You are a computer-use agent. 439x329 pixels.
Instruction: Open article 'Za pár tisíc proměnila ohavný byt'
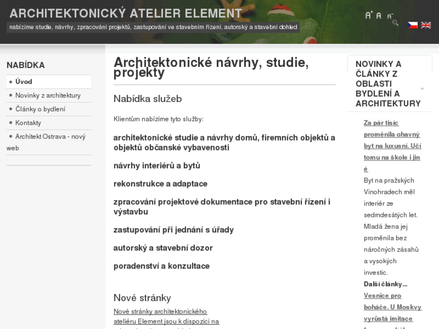point(393,146)
